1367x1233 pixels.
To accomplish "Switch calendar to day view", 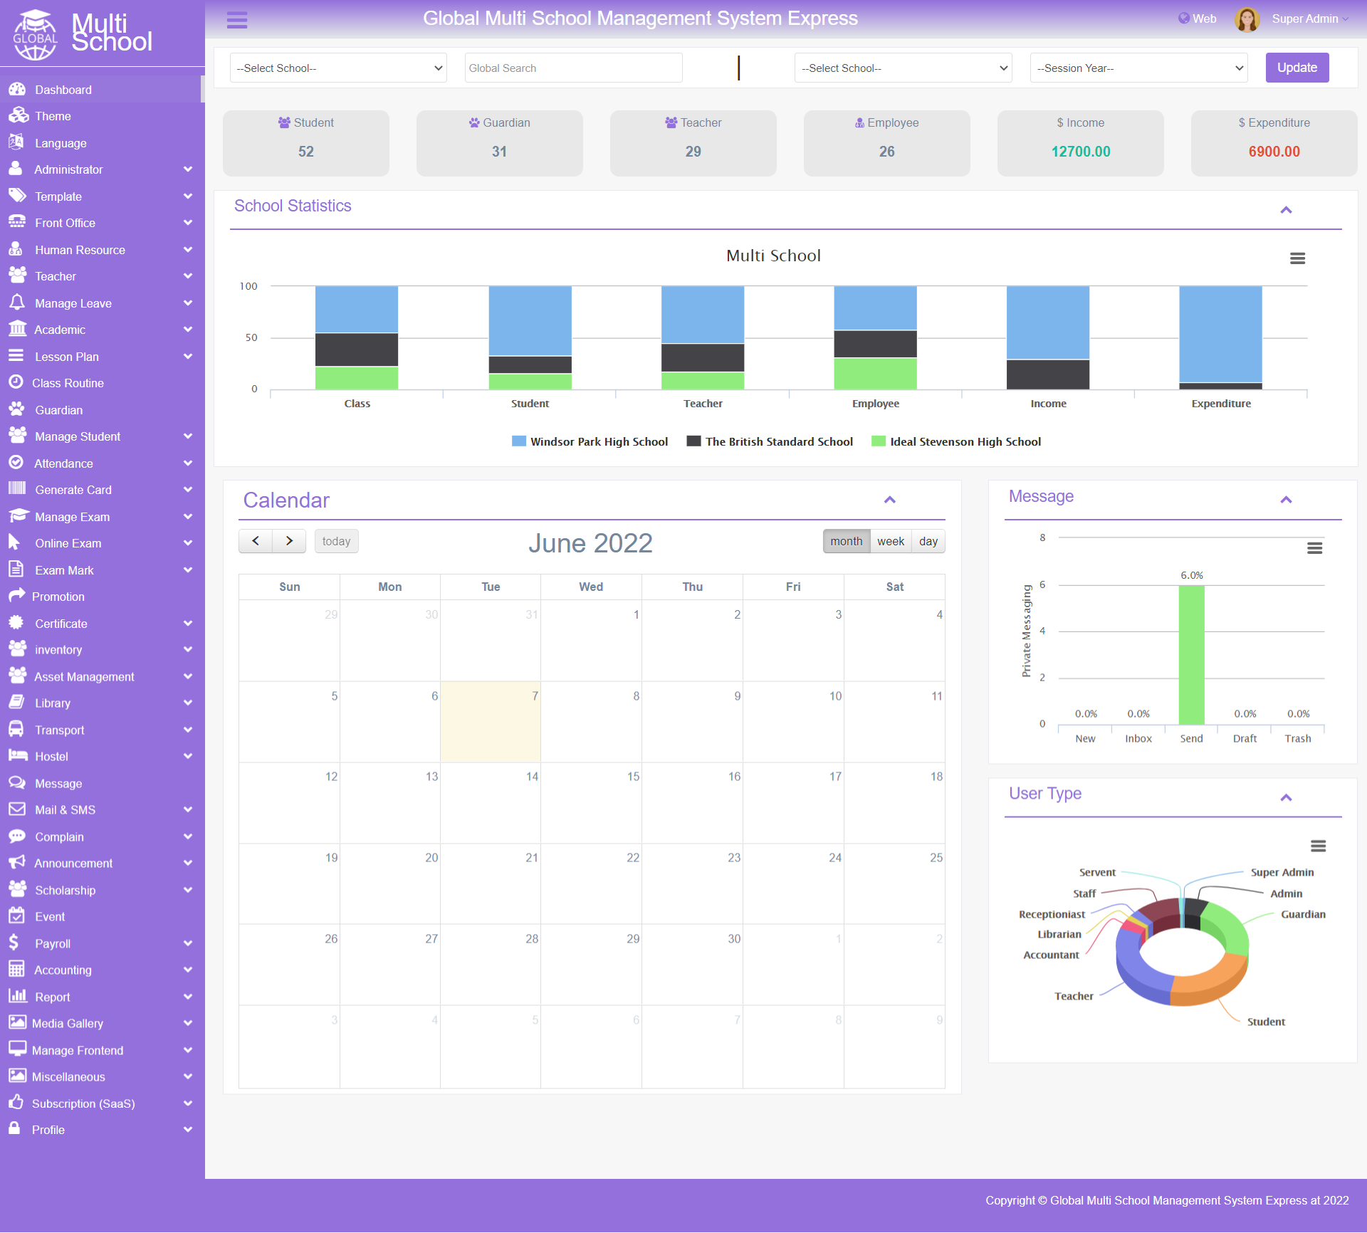I will [928, 541].
